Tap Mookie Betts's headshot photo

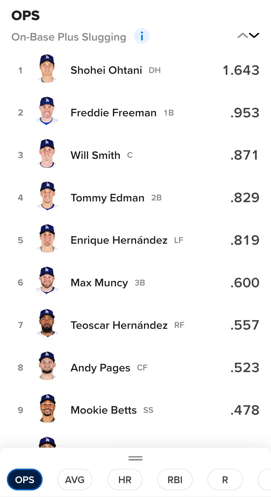coord(47,409)
